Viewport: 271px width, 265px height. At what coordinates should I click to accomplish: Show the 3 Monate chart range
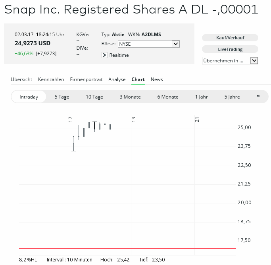click(130, 97)
